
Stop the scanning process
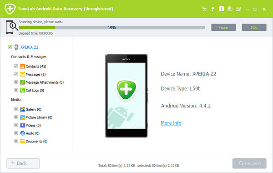(254, 27)
